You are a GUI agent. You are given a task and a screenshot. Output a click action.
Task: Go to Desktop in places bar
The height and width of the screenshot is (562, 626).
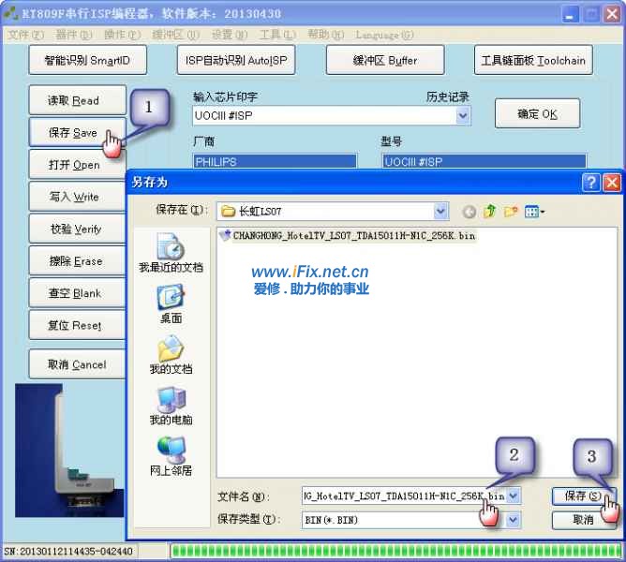(171, 303)
